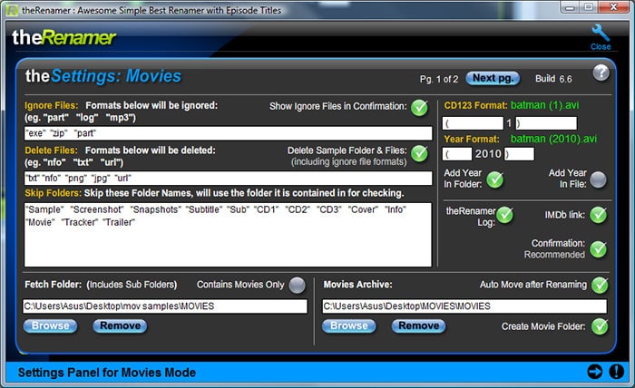Screen dimensions: 635x388
Task: Toggle Auto Move after Renaming
Action: click(x=600, y=286)
